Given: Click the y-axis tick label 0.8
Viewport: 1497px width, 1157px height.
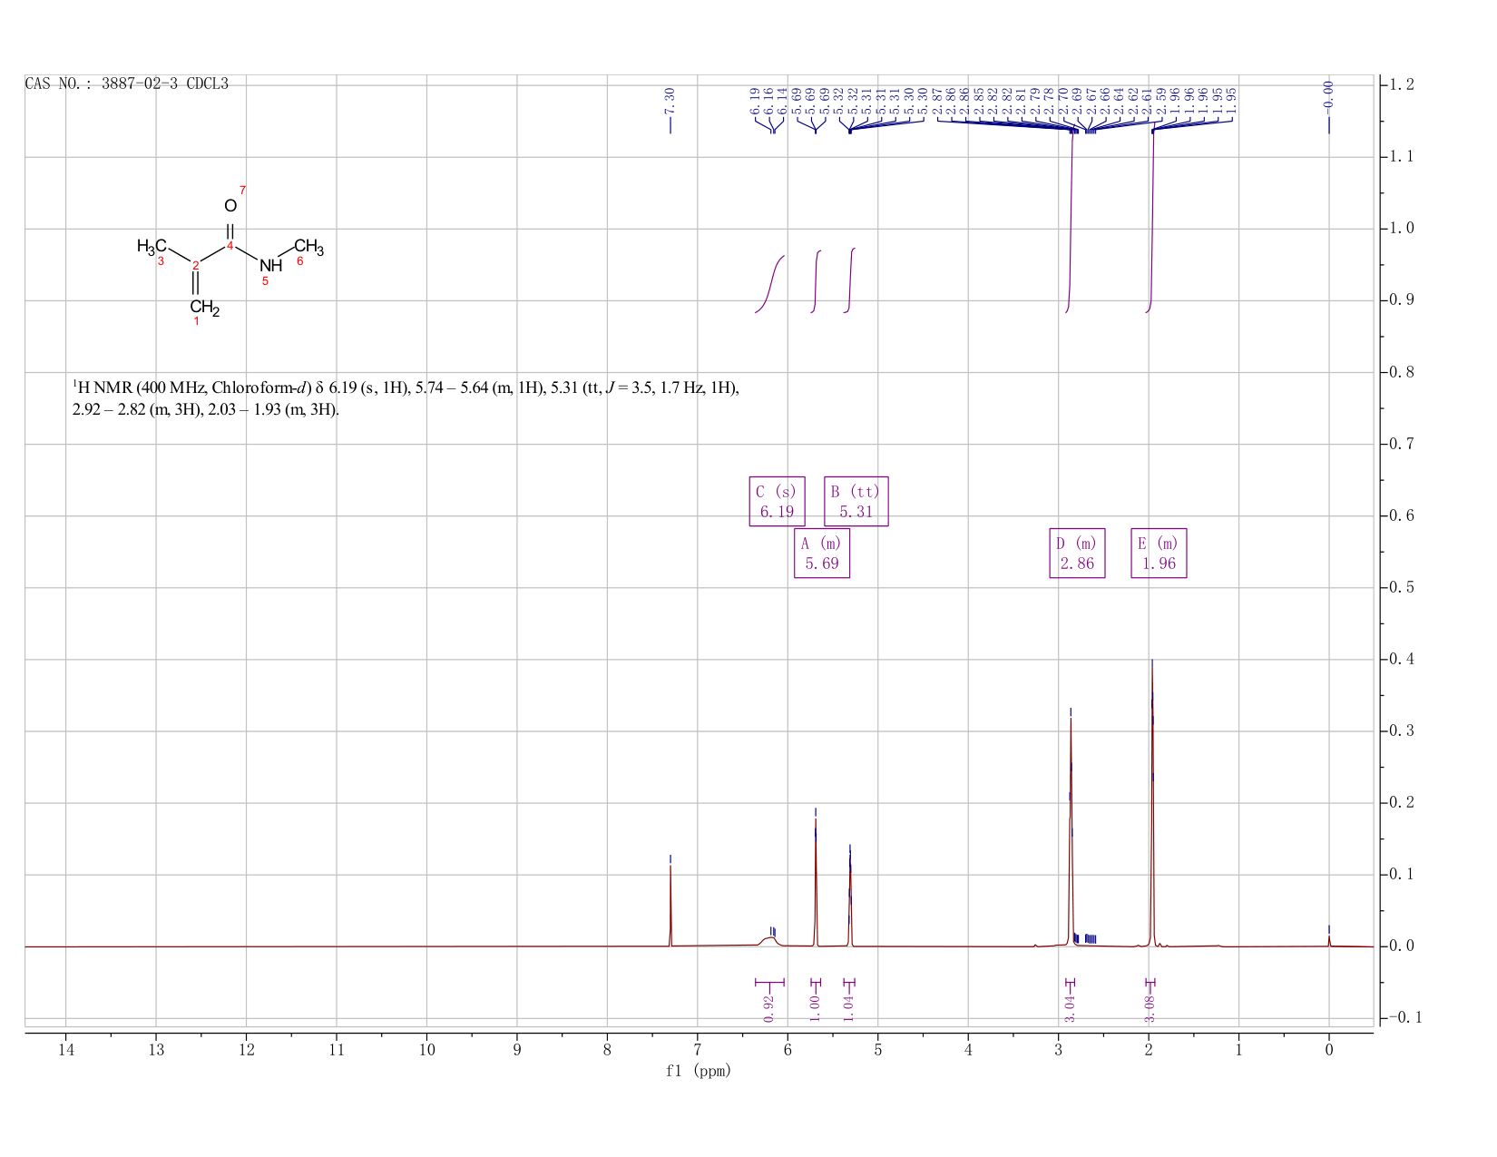Looking at the screenshot, I should point(1403,372).
